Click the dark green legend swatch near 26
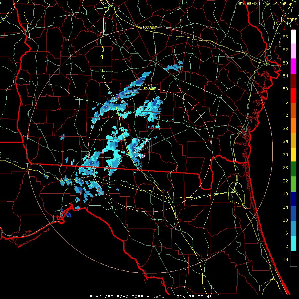Image resolution: width=299 pixels, height=299 pixels. coord(293,169)
